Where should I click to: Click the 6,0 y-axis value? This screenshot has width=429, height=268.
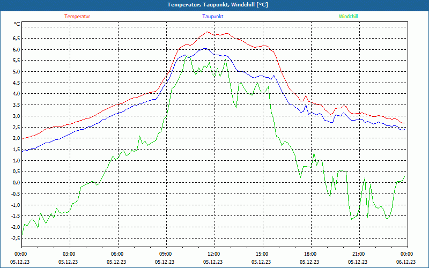pos(17,49)
